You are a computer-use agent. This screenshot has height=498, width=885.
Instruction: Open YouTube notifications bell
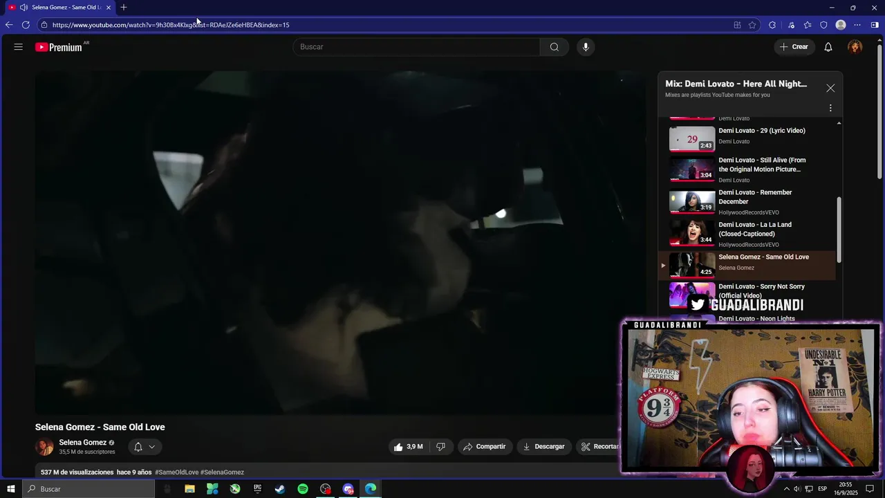click(x=828, y=47)
